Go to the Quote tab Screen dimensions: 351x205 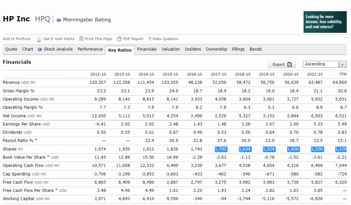tap(11, 49)
